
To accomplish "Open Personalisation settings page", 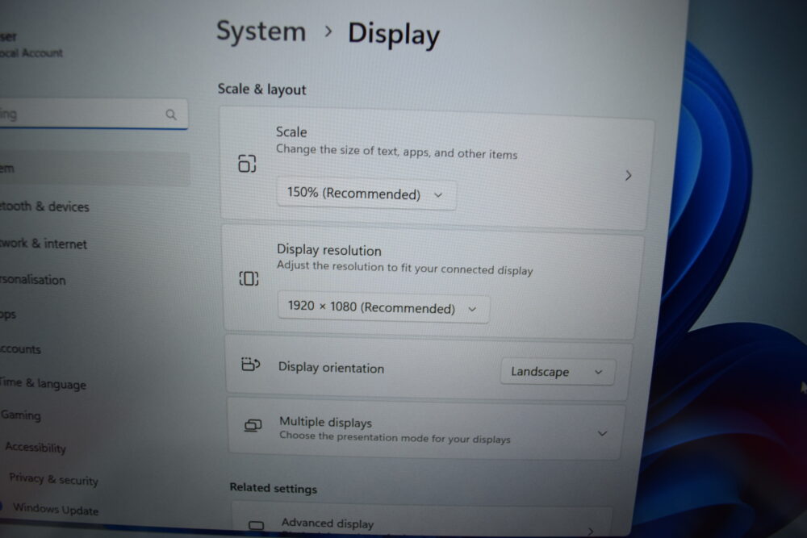I will [33, 280].
